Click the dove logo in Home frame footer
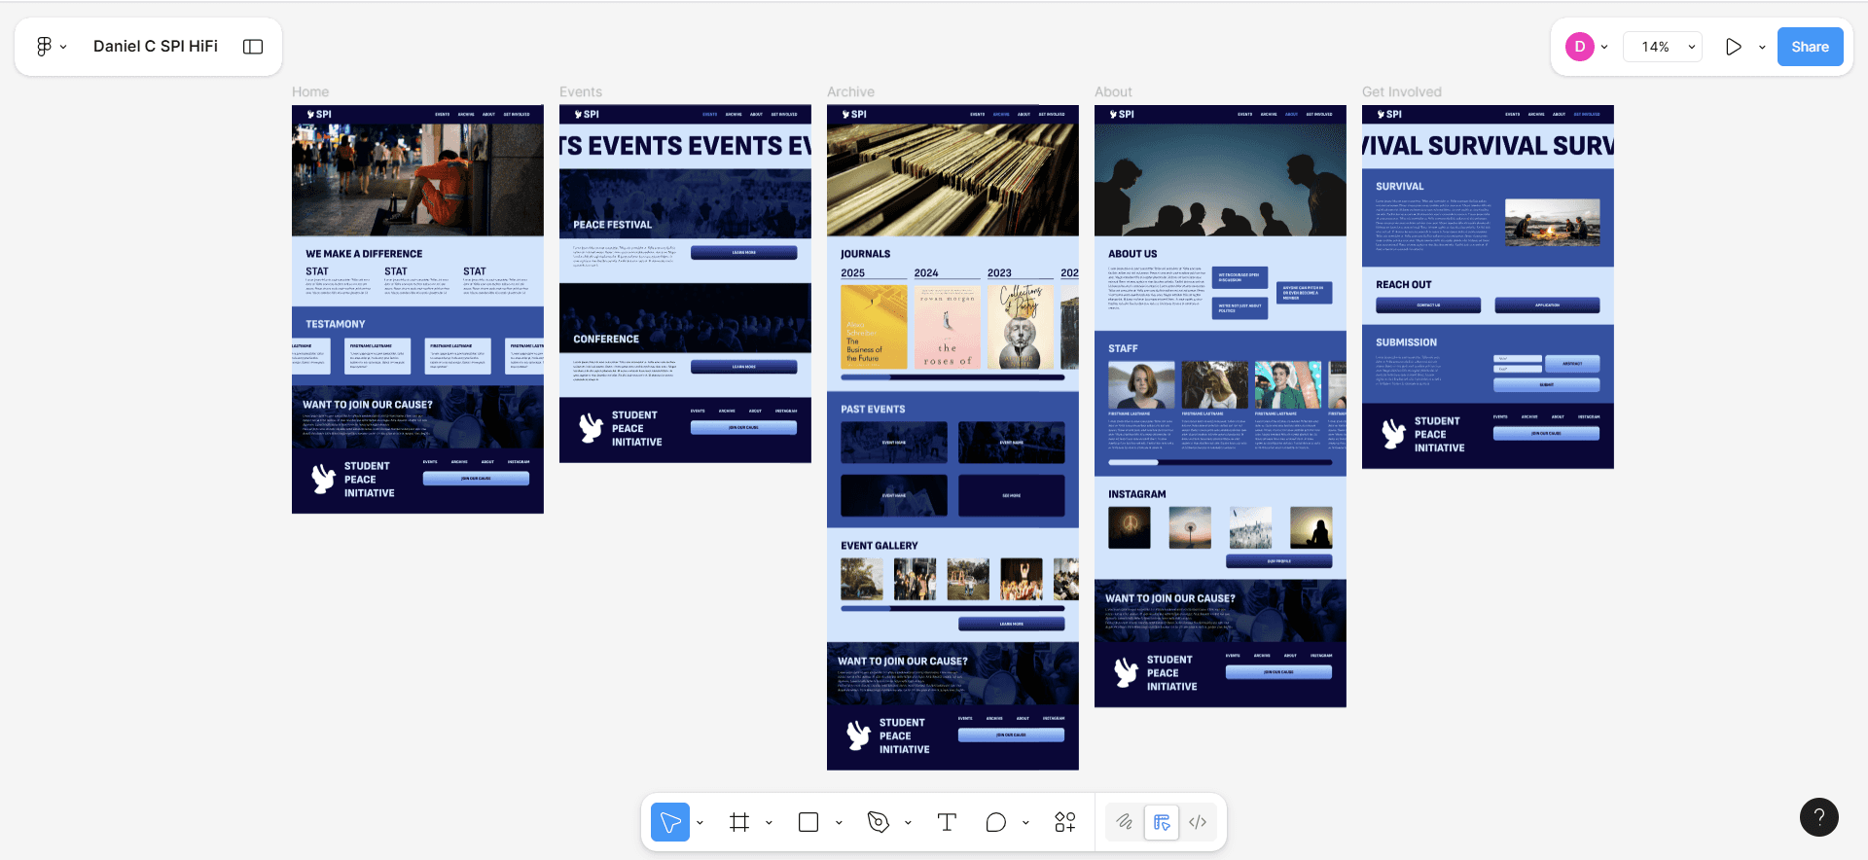The image size is (1868, 860). point(323,479)
